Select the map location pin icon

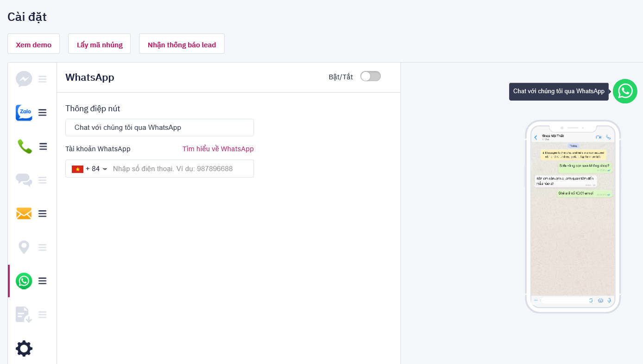[24, 247]
